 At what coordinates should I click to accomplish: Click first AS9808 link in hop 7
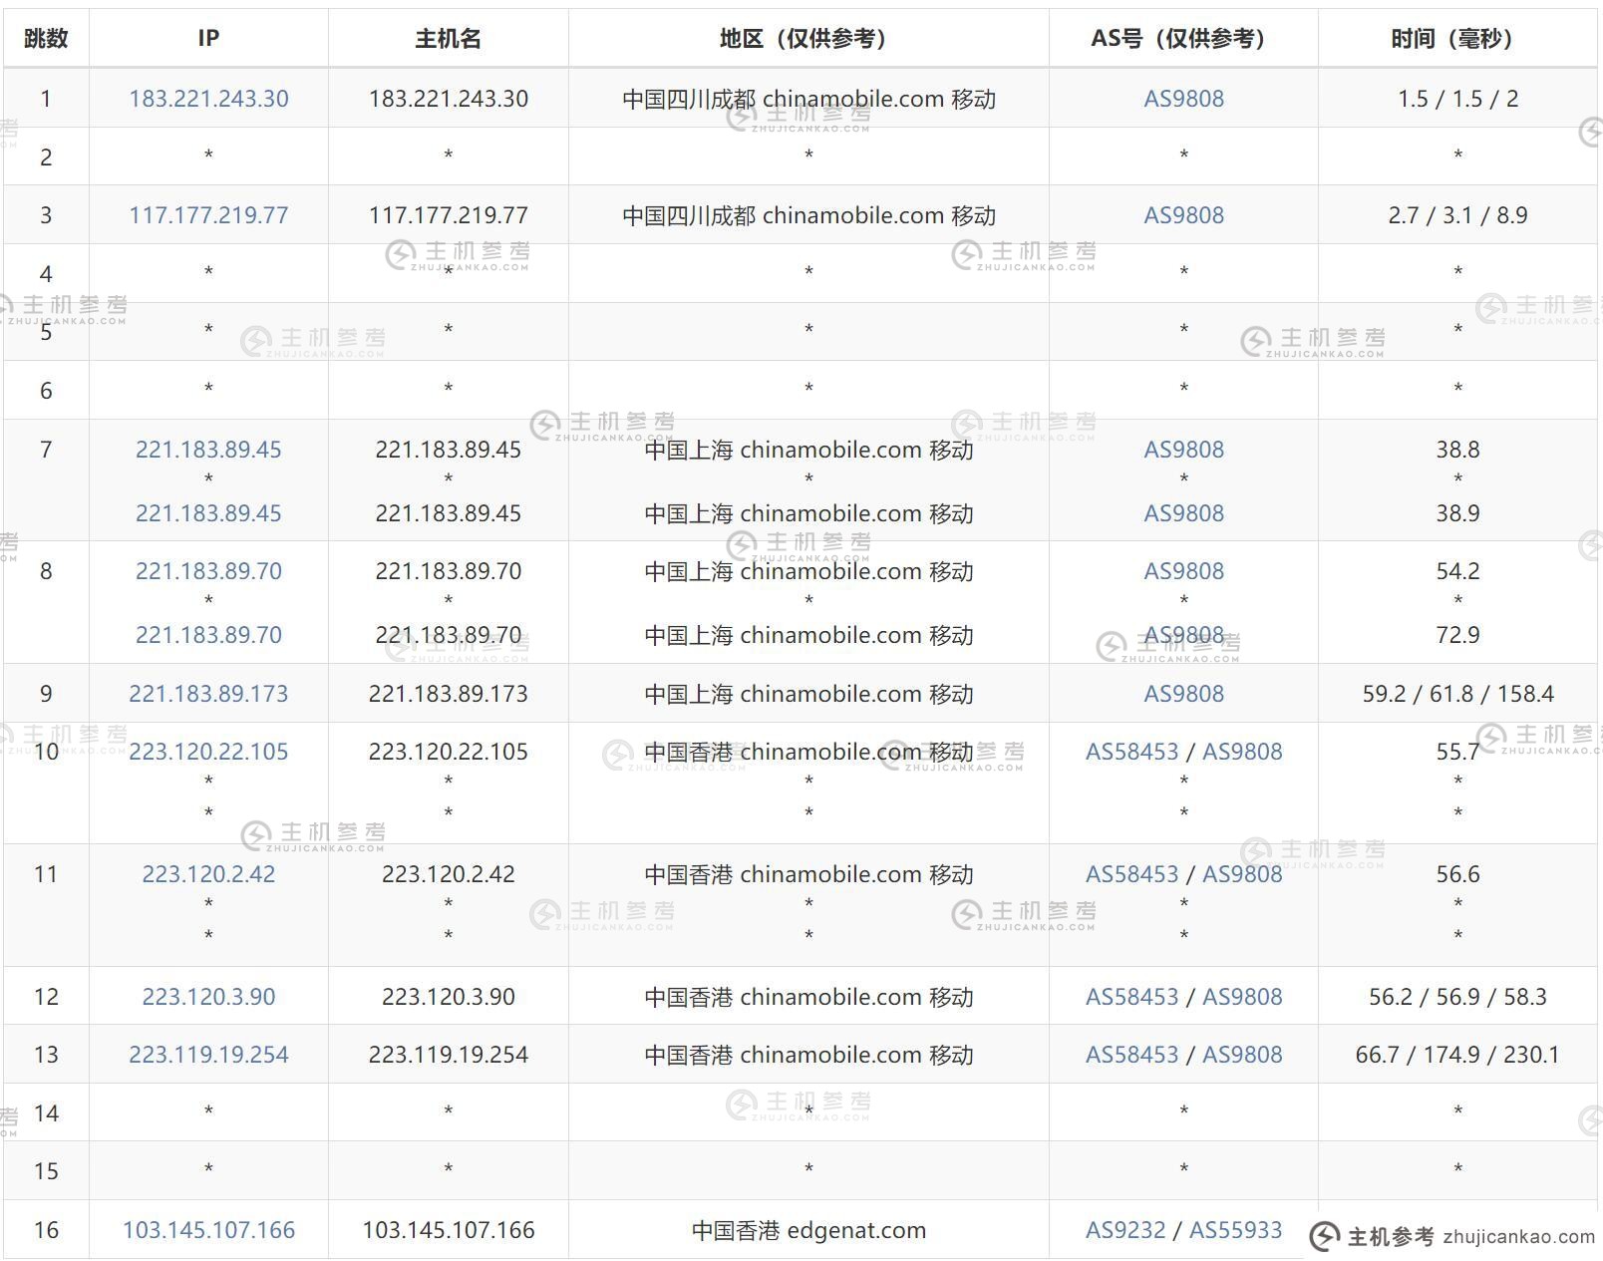coord(1183,450)
